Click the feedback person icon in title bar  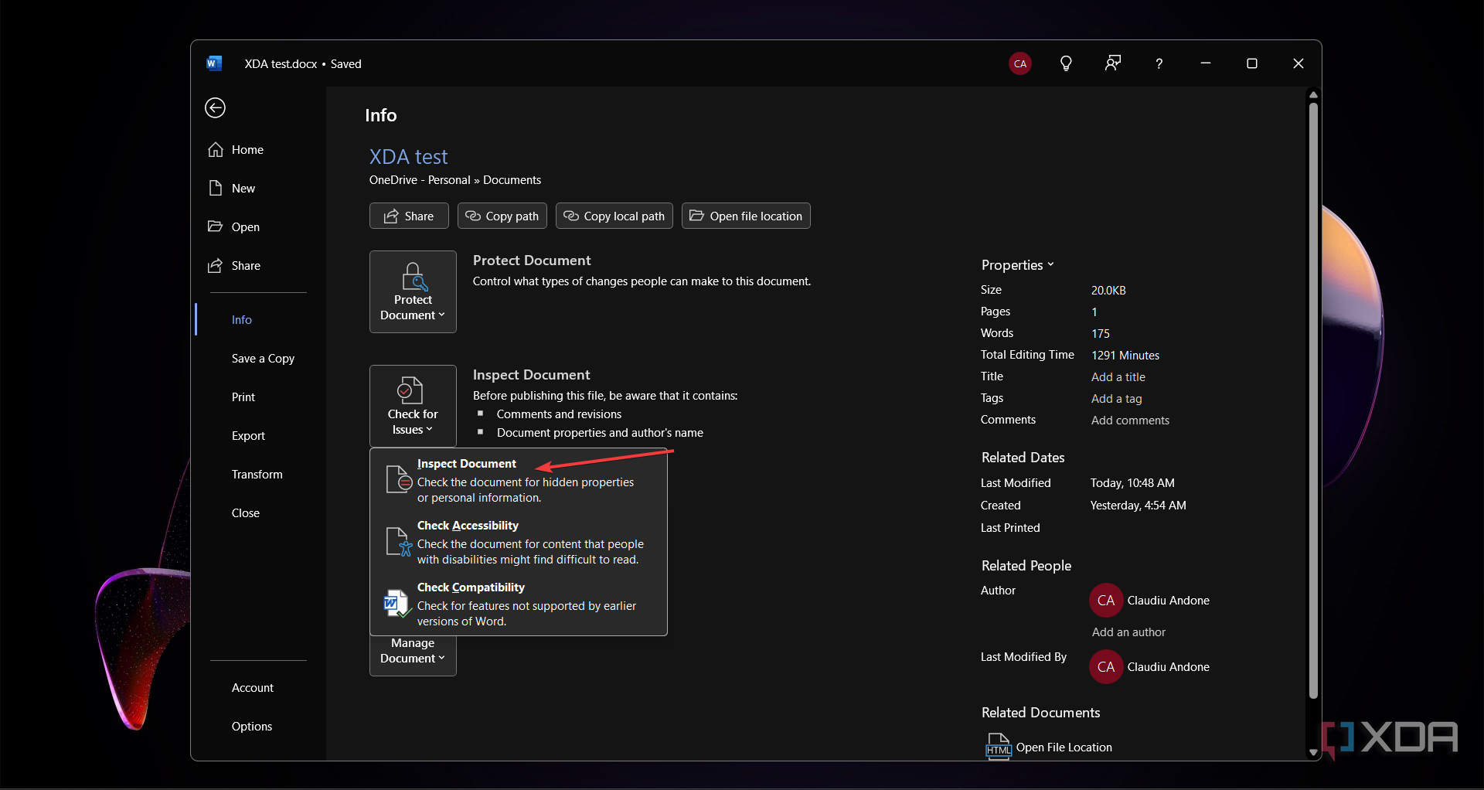click(x=1112, y=63)
